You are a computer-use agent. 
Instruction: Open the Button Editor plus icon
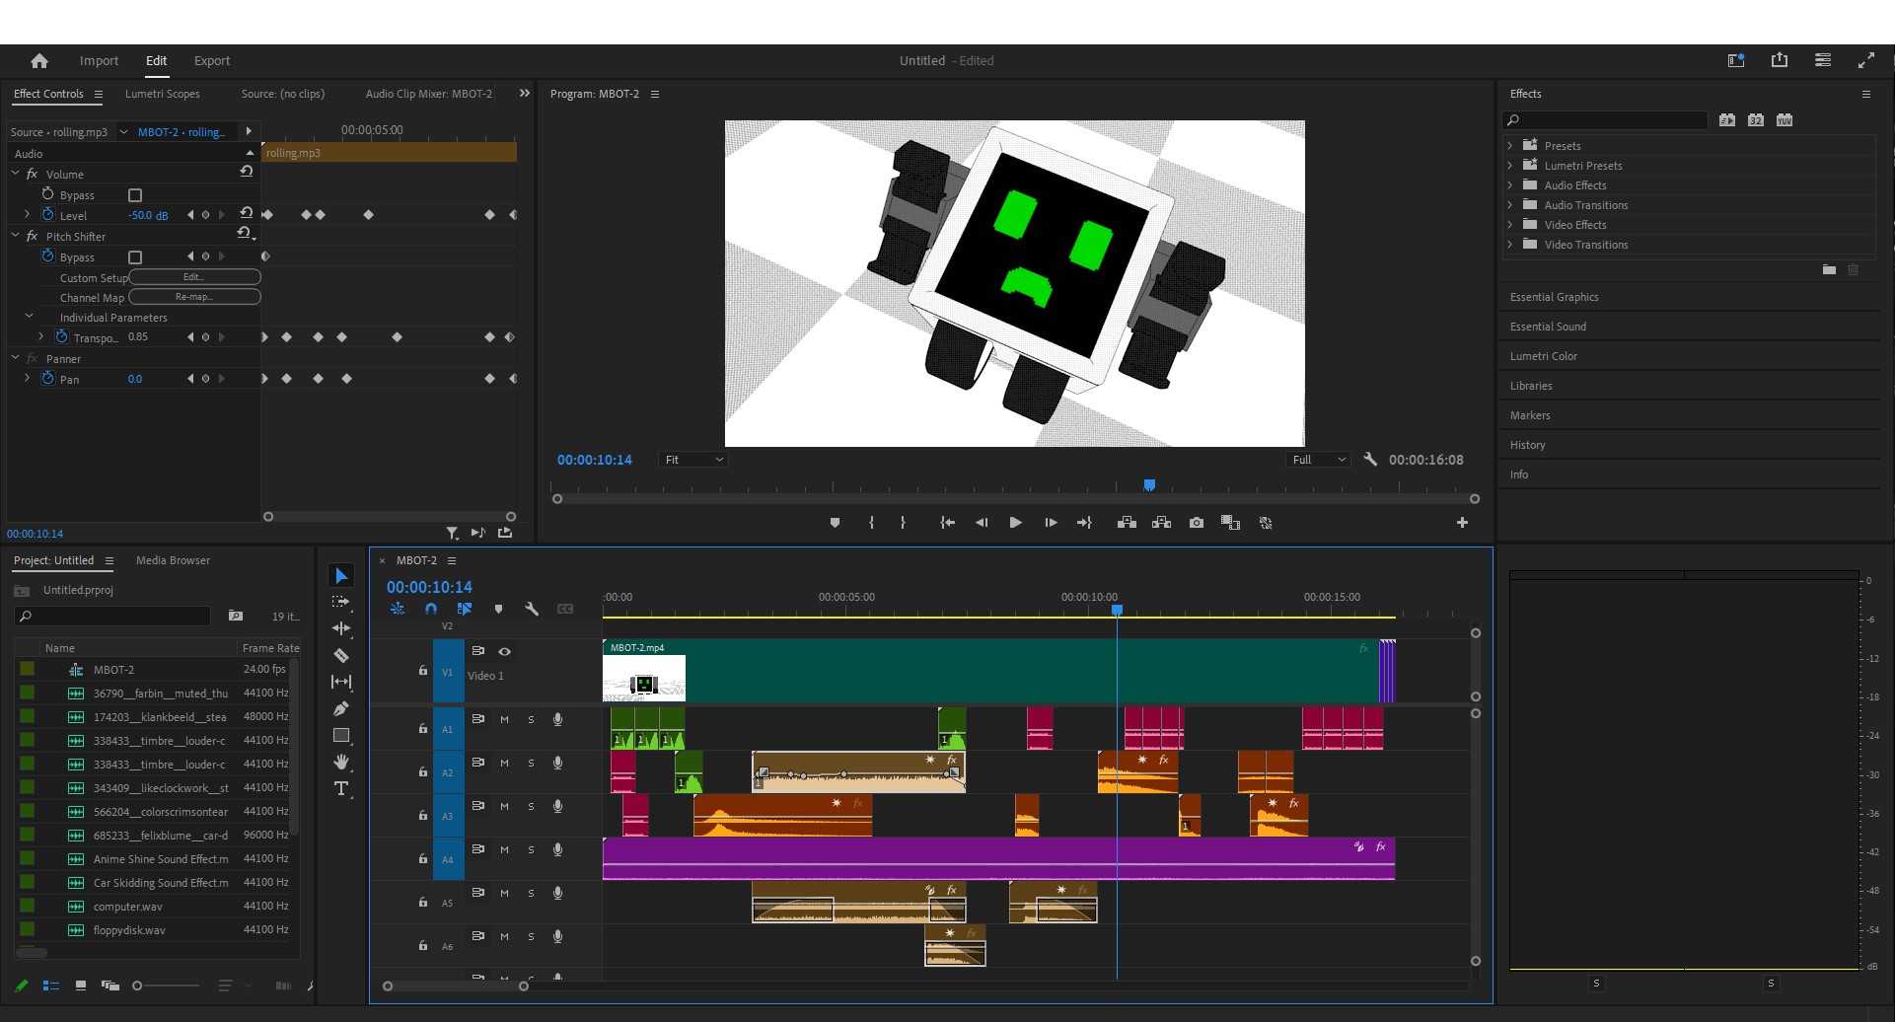tap(1462, 523)
